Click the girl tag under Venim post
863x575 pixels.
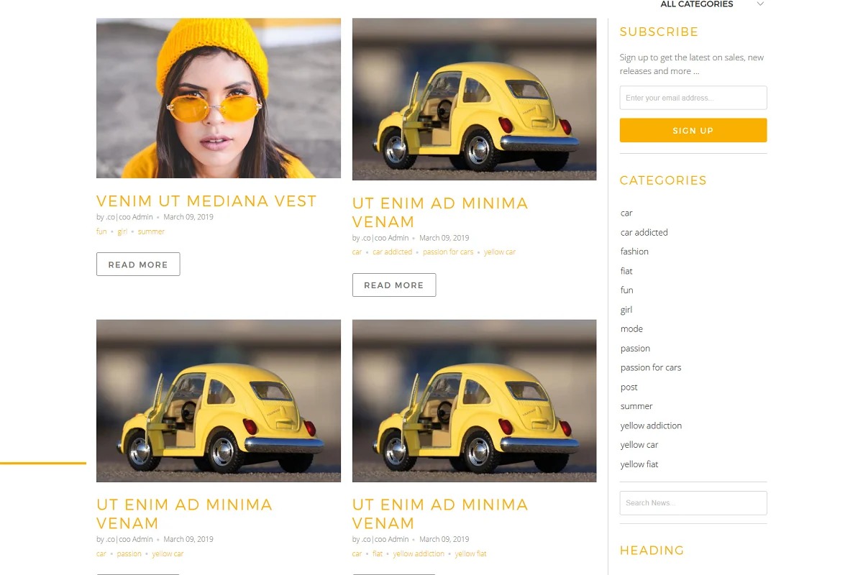[x=122, y=231]
